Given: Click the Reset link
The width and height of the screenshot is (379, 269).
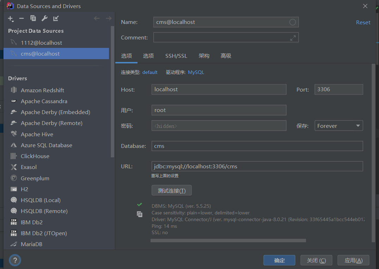Looking at the screenshot, I should (363, 23).
